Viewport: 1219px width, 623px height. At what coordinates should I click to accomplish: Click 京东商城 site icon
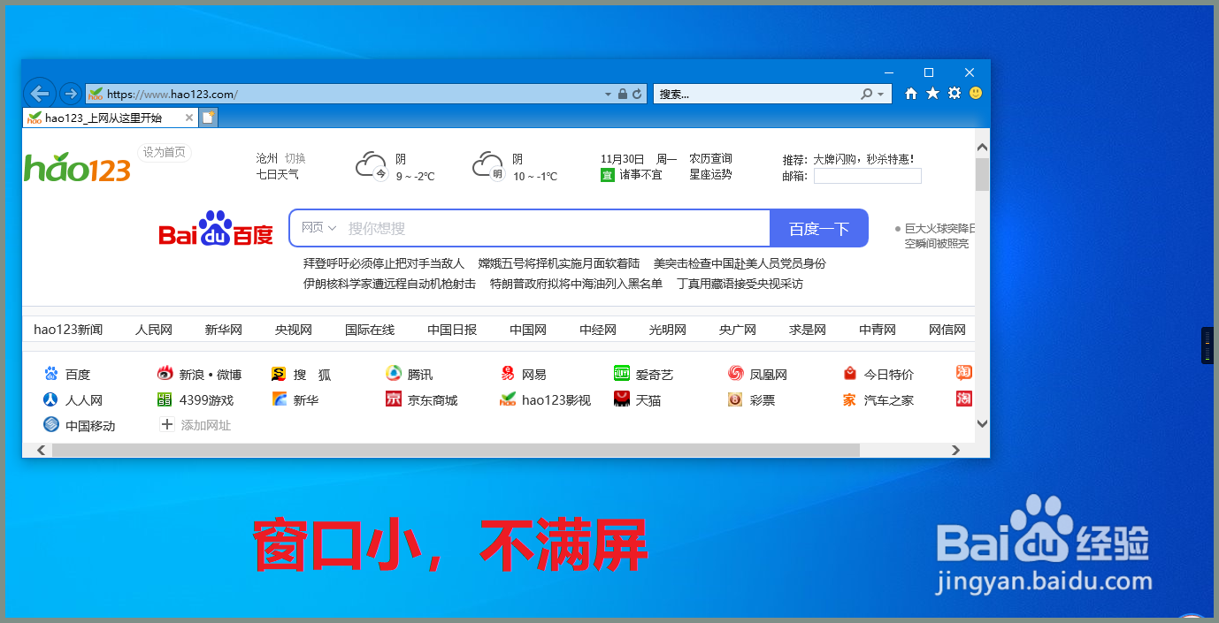point(394,399)
